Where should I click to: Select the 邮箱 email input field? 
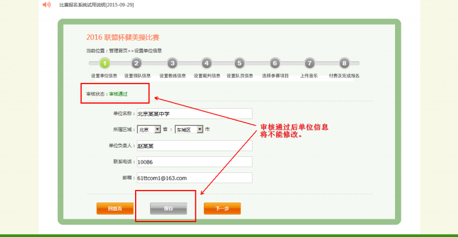pyautogui.click(x=194, y=178)
